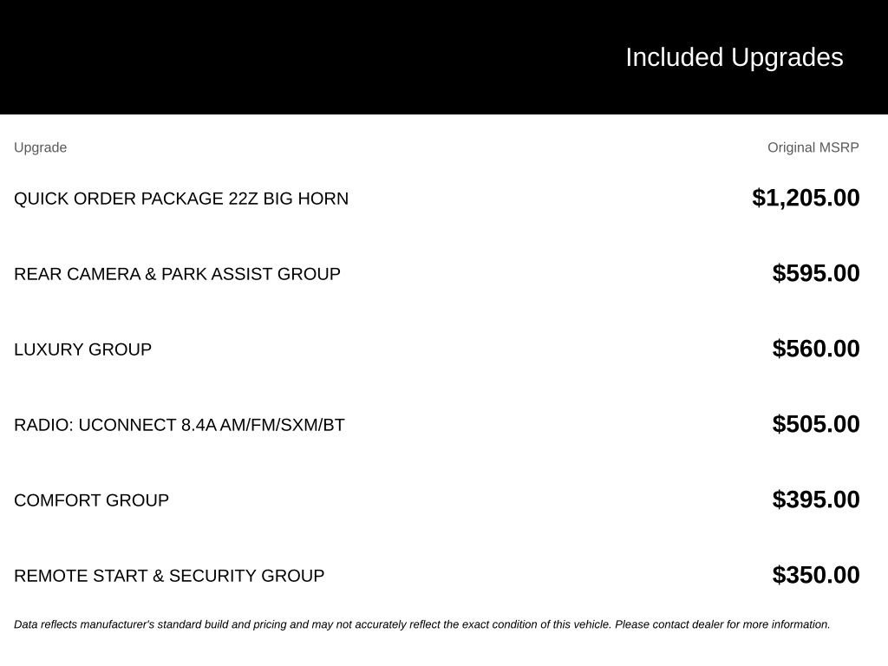Click the Included Upgrades heading
This screenshot has height=666, width=888.
click(x=734, y=57)
